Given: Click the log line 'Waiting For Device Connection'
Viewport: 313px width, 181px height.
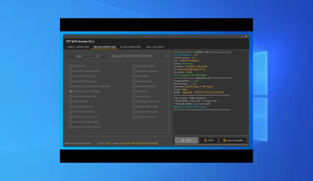Looking at the screenshot, I should pyautogui.click(x=190, y=107).
